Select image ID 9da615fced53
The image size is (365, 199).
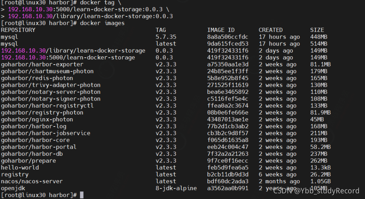[x=228, y=44]
